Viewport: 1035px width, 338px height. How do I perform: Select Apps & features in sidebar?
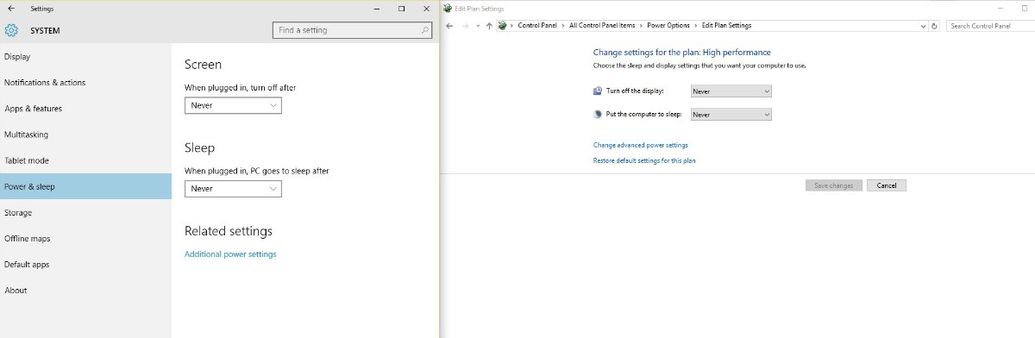point(85,109)
